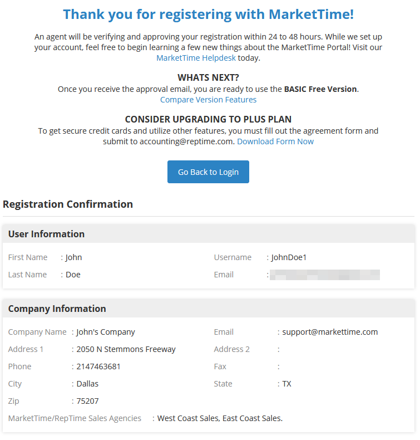Click the 'Phone' label
The width and height of the screenshot is (420, 440).
point(19,366)
